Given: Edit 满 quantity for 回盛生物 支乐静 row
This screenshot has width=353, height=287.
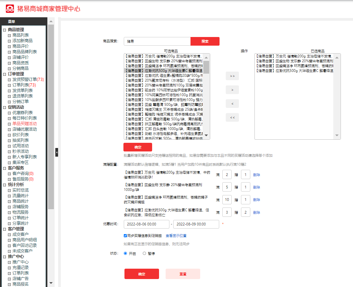Looking at the screenshot, I should 227,187.
